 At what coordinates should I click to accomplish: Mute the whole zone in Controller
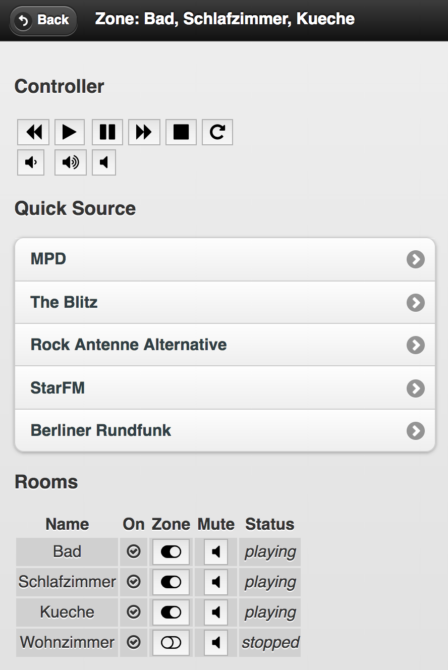pos(104,162)
